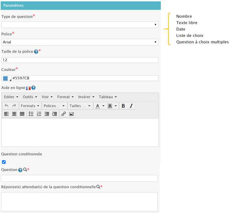This screenshot has height=213, width=230.
Task: Open the Insérer menu
Action: 86,97
